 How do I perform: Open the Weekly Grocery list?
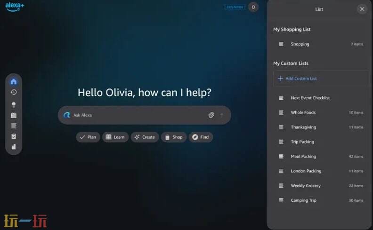321,186
